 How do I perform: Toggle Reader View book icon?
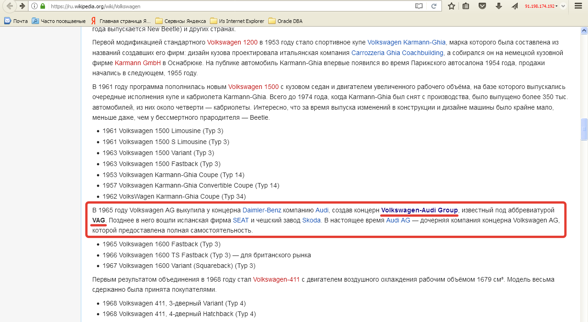[x=419, y=6]
